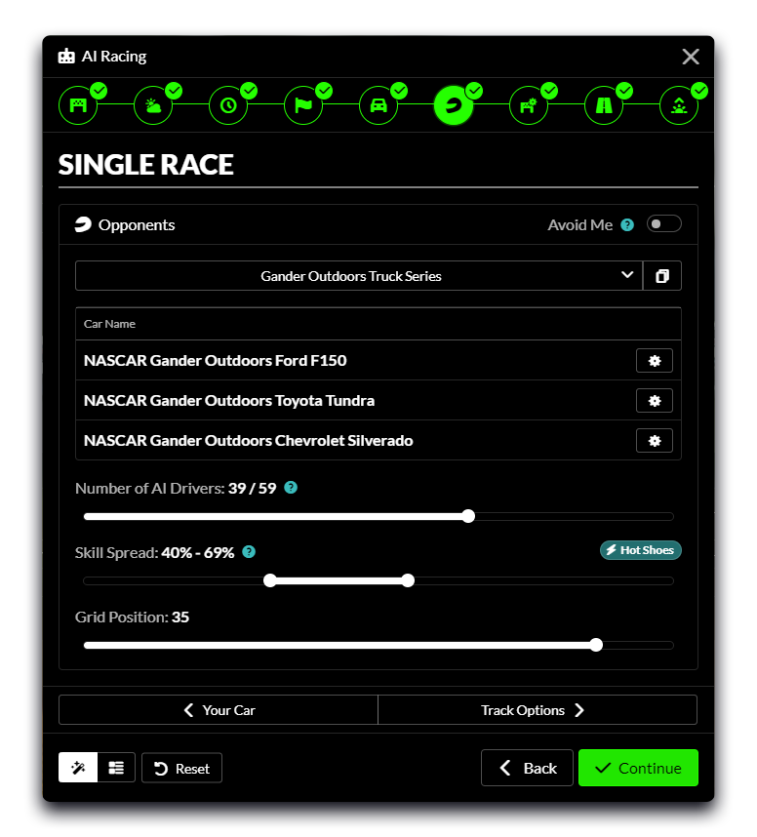Screen dimensions: 757x837
Task: Jump to the final sunrise step icon
Action: 679,105
